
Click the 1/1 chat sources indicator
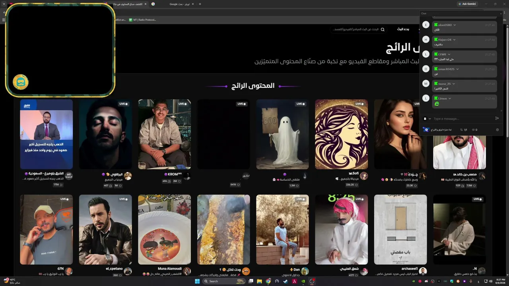(x=464, y=130)
